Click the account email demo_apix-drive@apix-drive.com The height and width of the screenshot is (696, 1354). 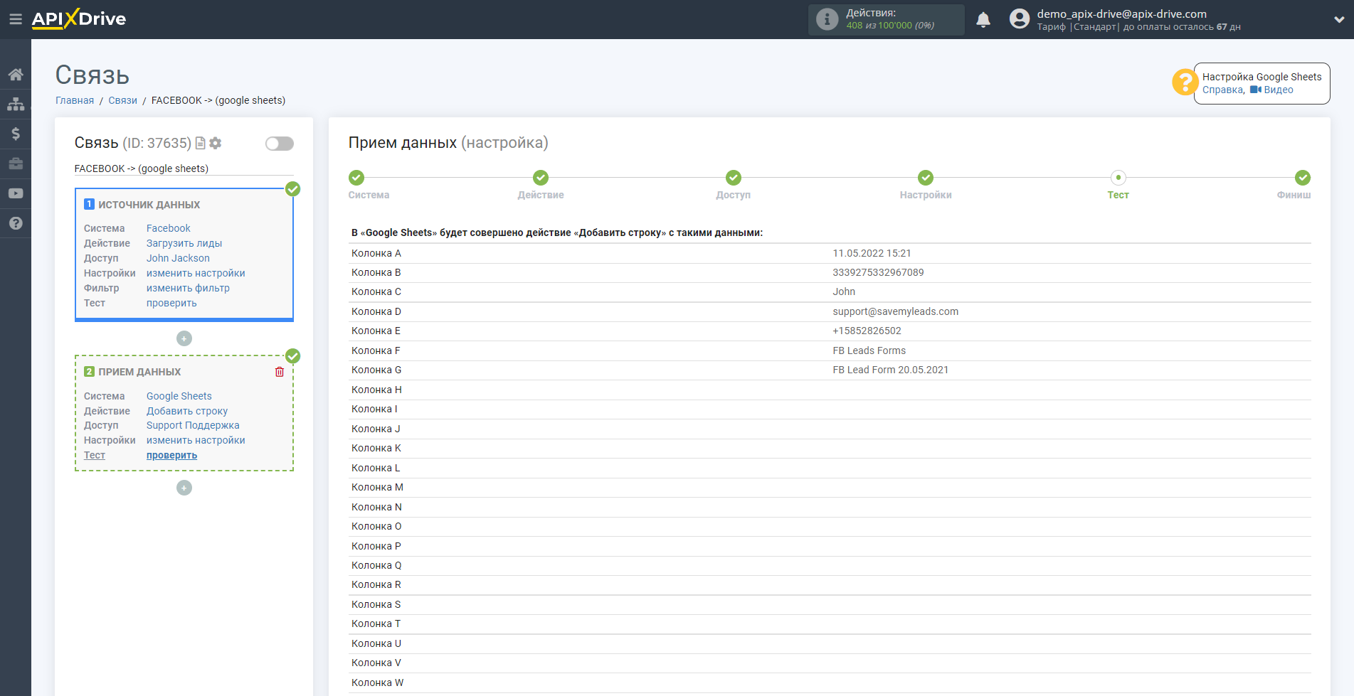pos(1121,14)
